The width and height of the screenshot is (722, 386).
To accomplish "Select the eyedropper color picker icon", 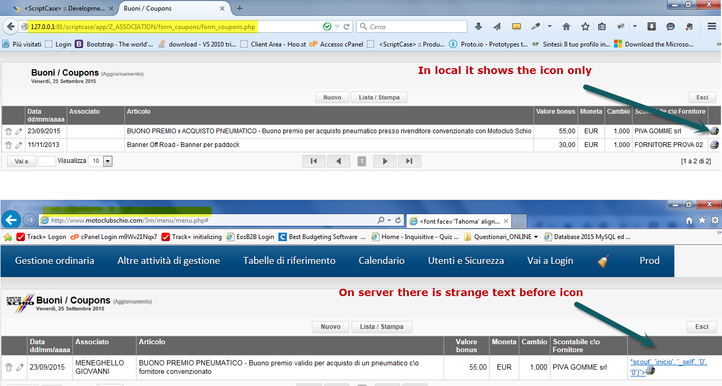I will (x=536, y=26).
